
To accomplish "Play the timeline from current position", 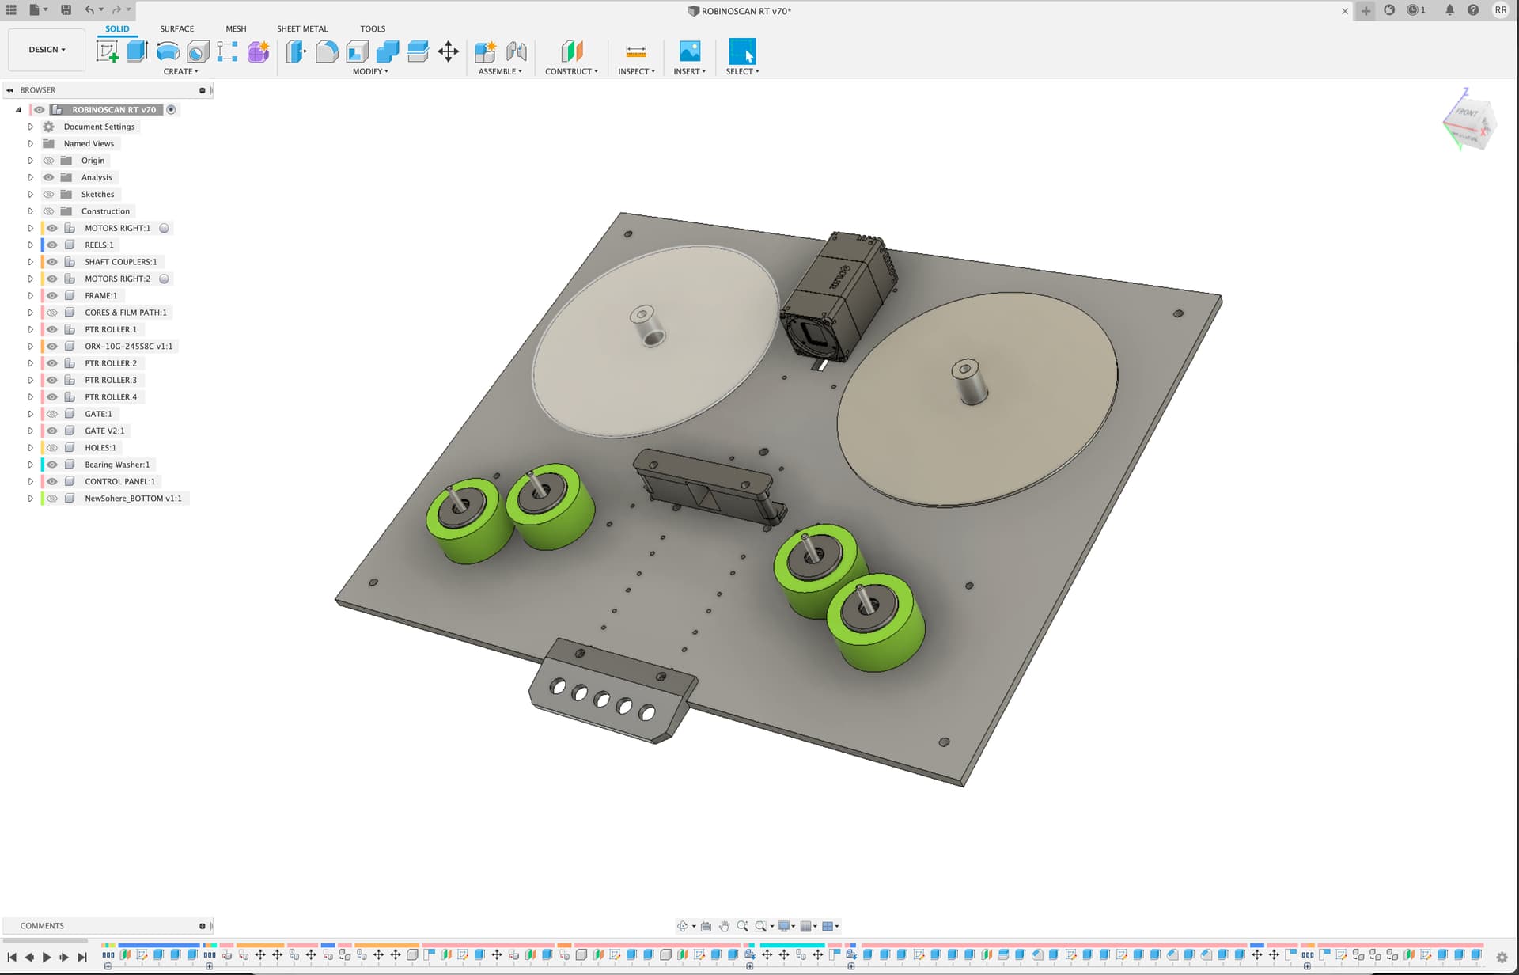I will tap(47, 957).
